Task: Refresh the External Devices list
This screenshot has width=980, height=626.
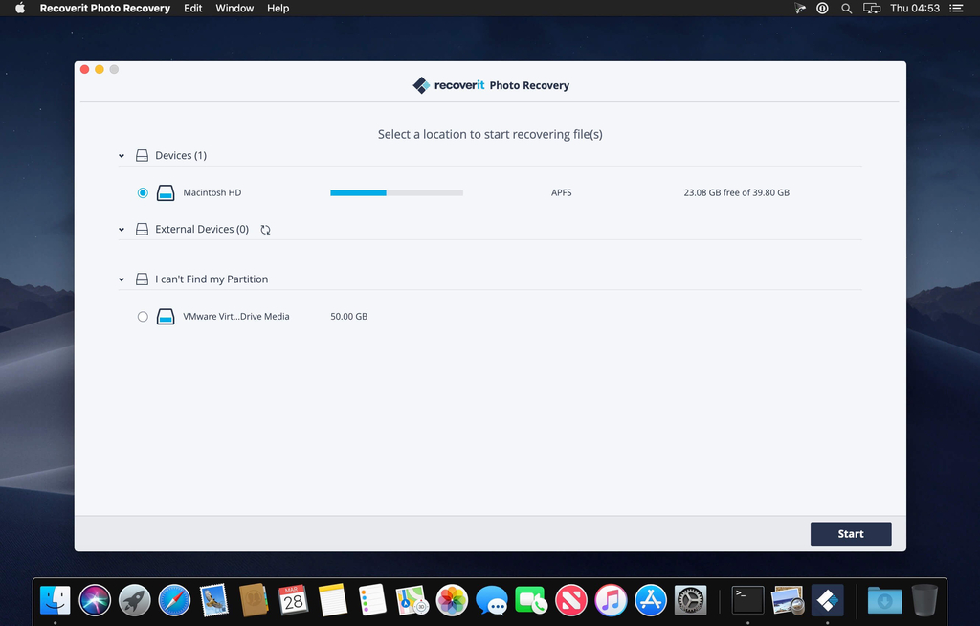Action: tap(266, 230)
